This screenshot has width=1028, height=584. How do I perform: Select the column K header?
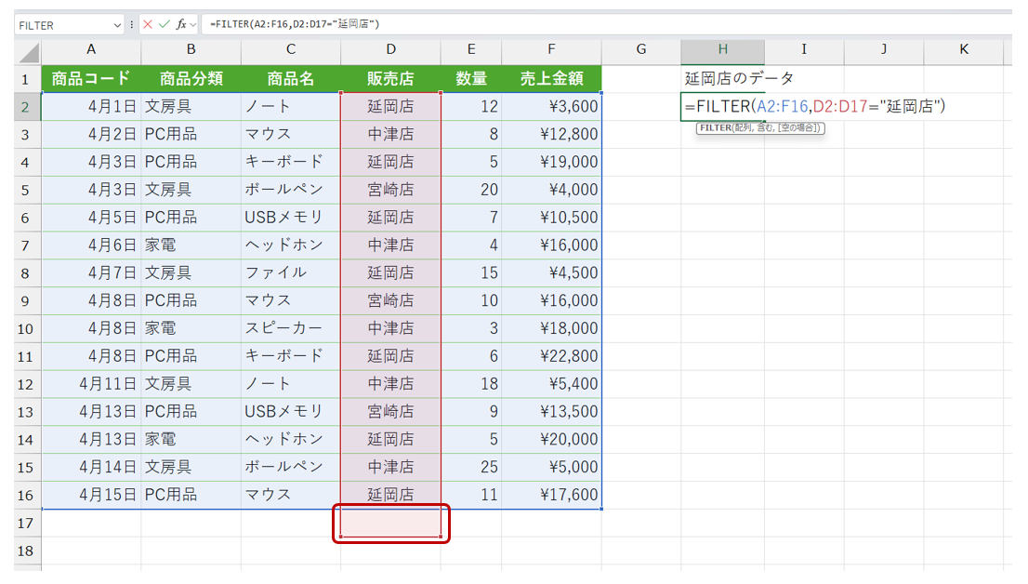[964, 50]
